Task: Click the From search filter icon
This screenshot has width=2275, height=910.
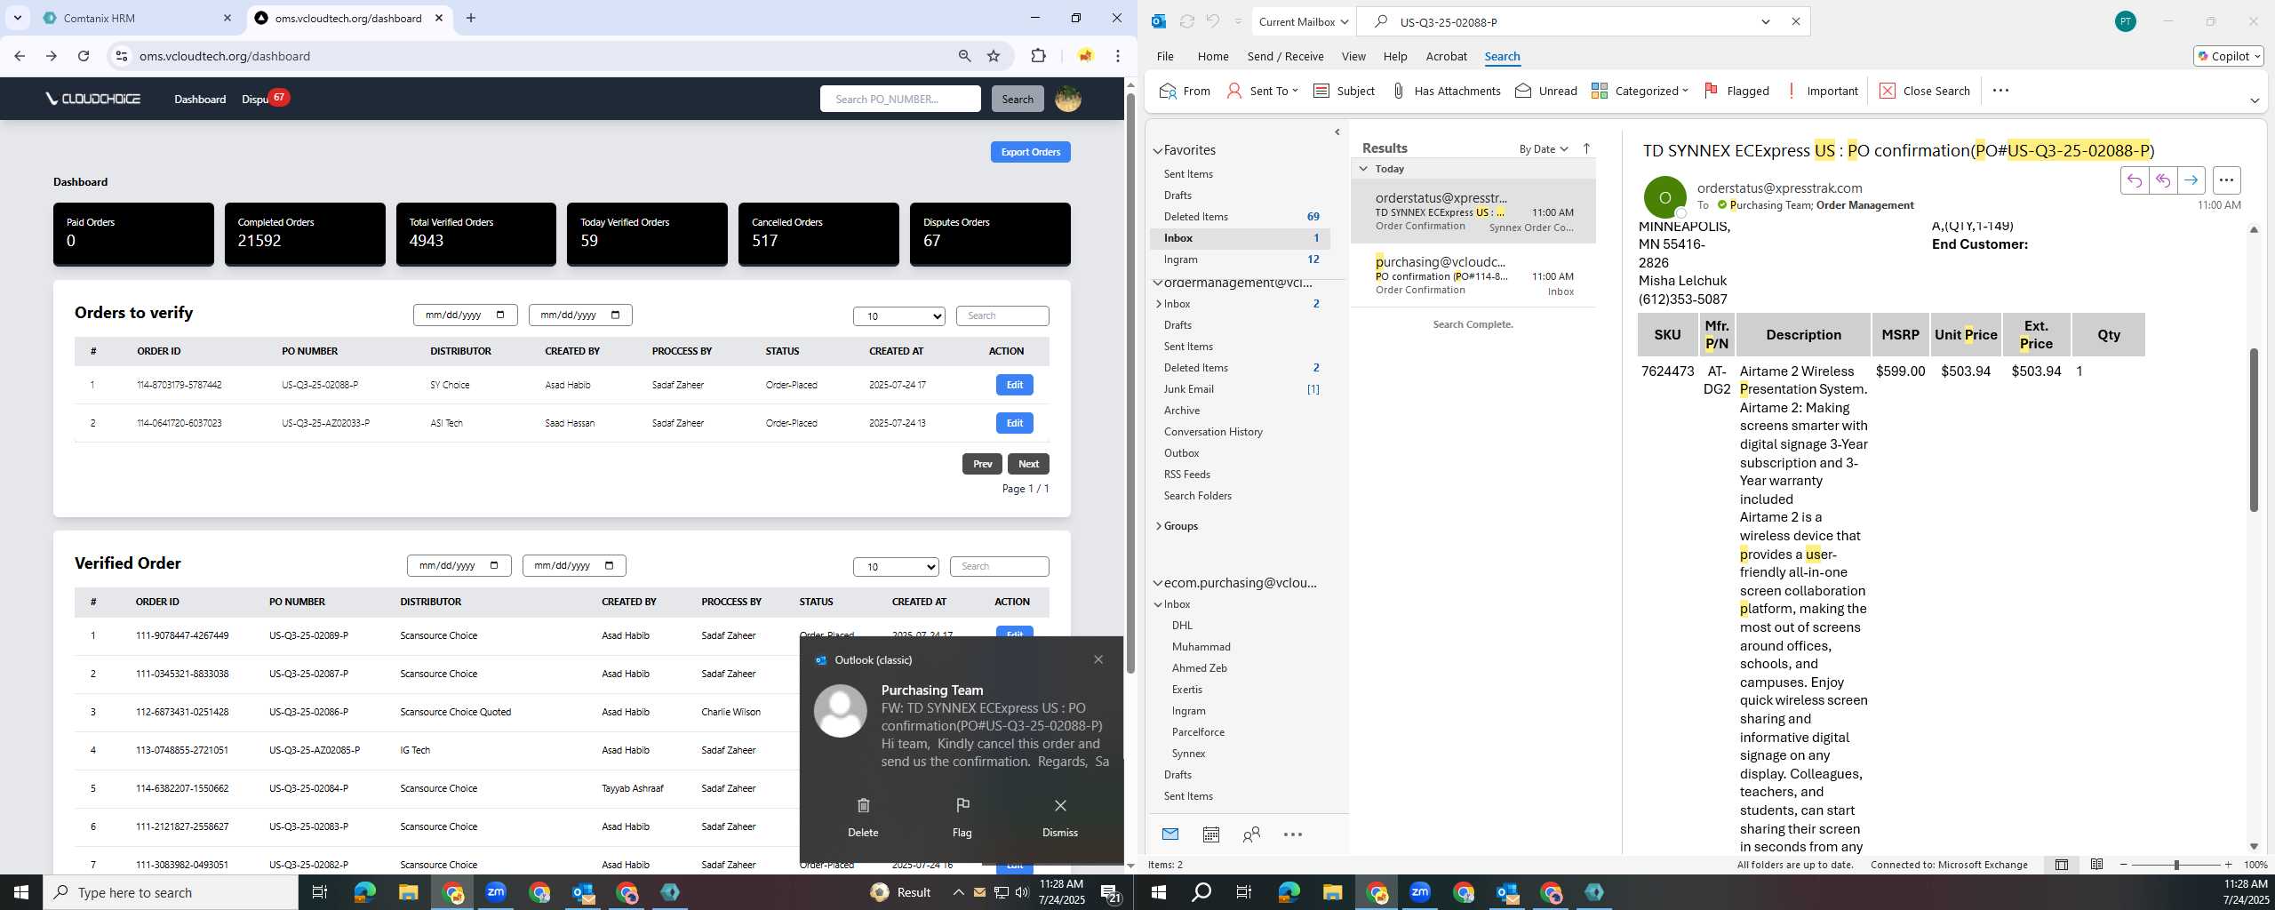Action: 1185,91
